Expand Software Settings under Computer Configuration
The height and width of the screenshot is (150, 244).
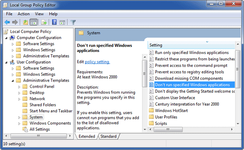tap(13, 44)
